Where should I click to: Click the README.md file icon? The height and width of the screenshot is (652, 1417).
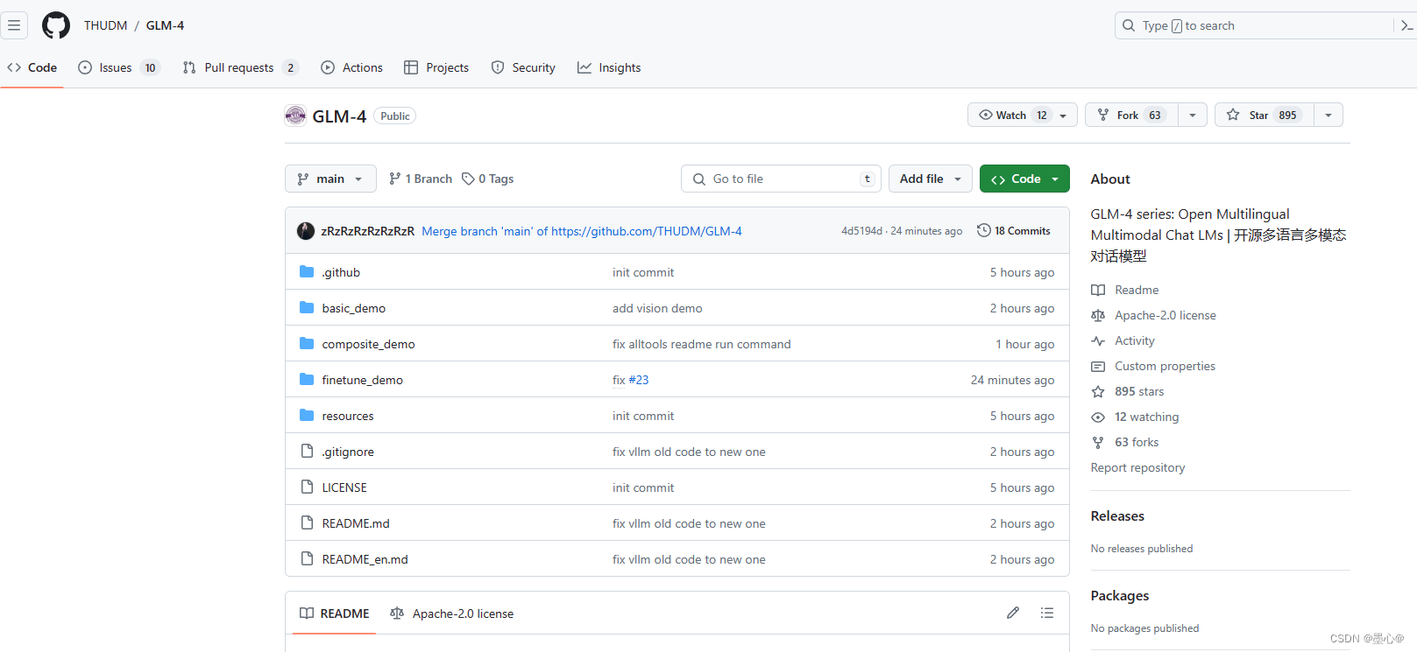[307, 523]
